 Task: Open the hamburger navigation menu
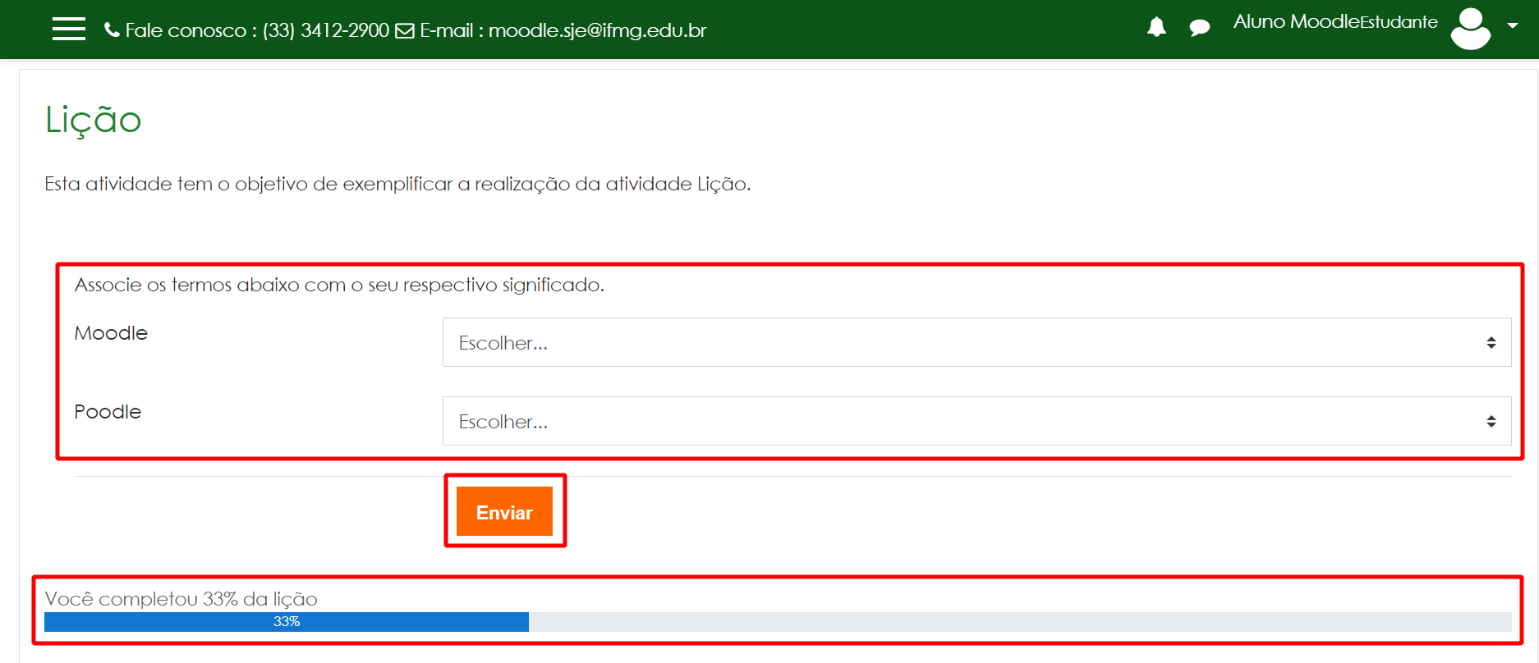(69, 29)
